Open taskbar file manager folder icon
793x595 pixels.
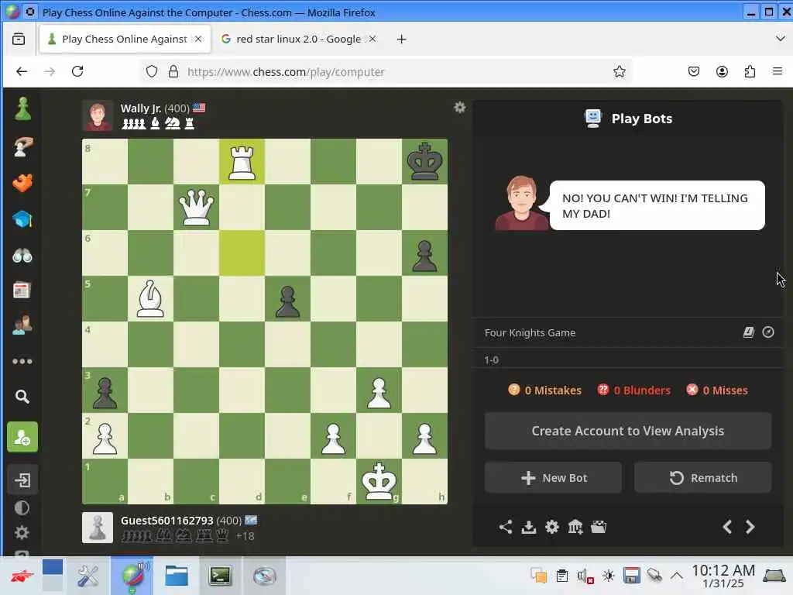[x=177, y=576]
